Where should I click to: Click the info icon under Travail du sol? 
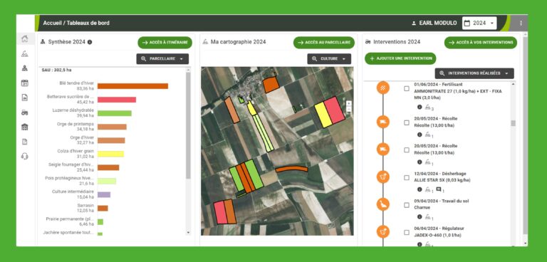[420, 216]
